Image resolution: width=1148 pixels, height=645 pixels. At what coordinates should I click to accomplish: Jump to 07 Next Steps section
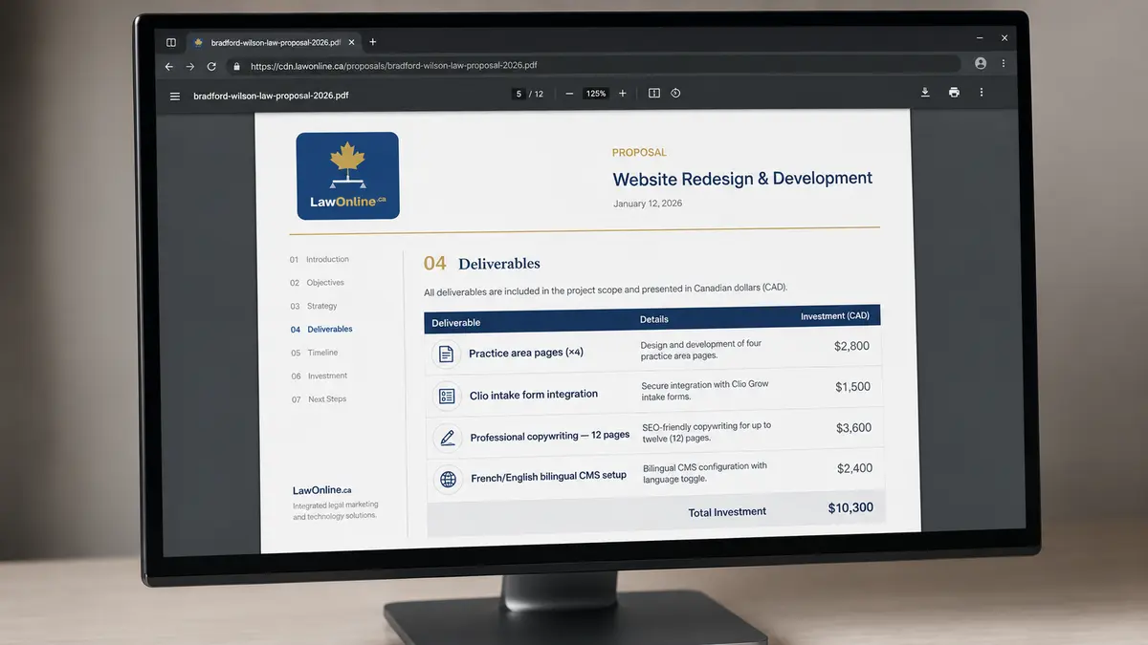point(320,399)
